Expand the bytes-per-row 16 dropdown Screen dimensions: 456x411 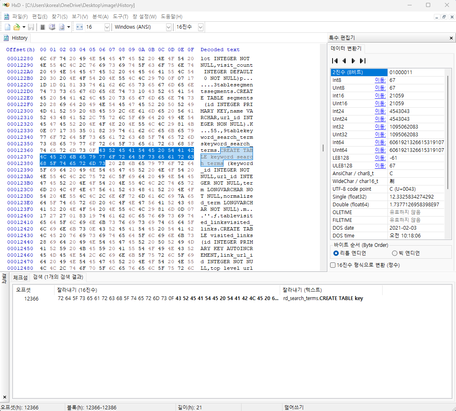pos(107,27)
